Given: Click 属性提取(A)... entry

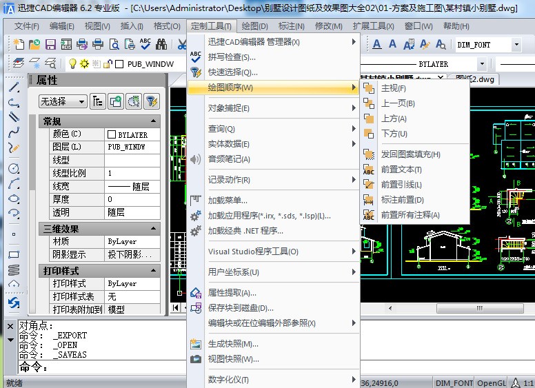Looking at the screenshot, I should point(274,292).
